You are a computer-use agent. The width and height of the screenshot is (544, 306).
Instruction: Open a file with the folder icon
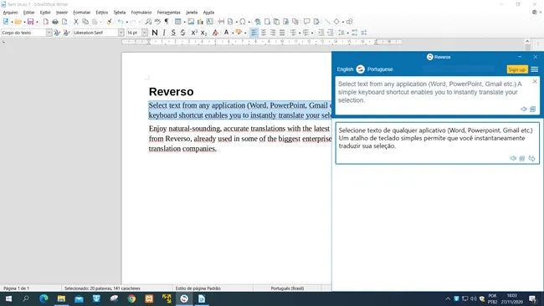(18, 22)
